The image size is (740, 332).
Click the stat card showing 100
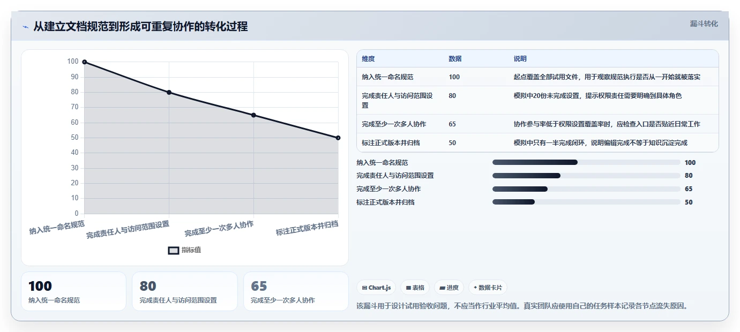[73, 291]
